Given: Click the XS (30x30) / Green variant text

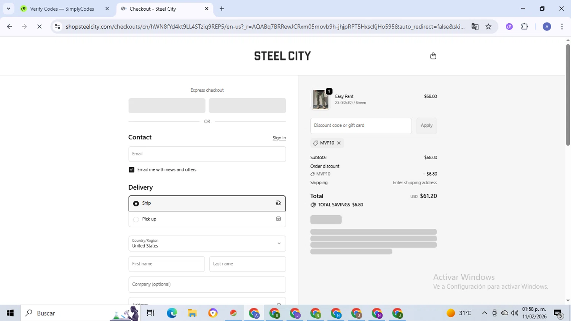Looking at the screenshot, I should pos(350,103).
